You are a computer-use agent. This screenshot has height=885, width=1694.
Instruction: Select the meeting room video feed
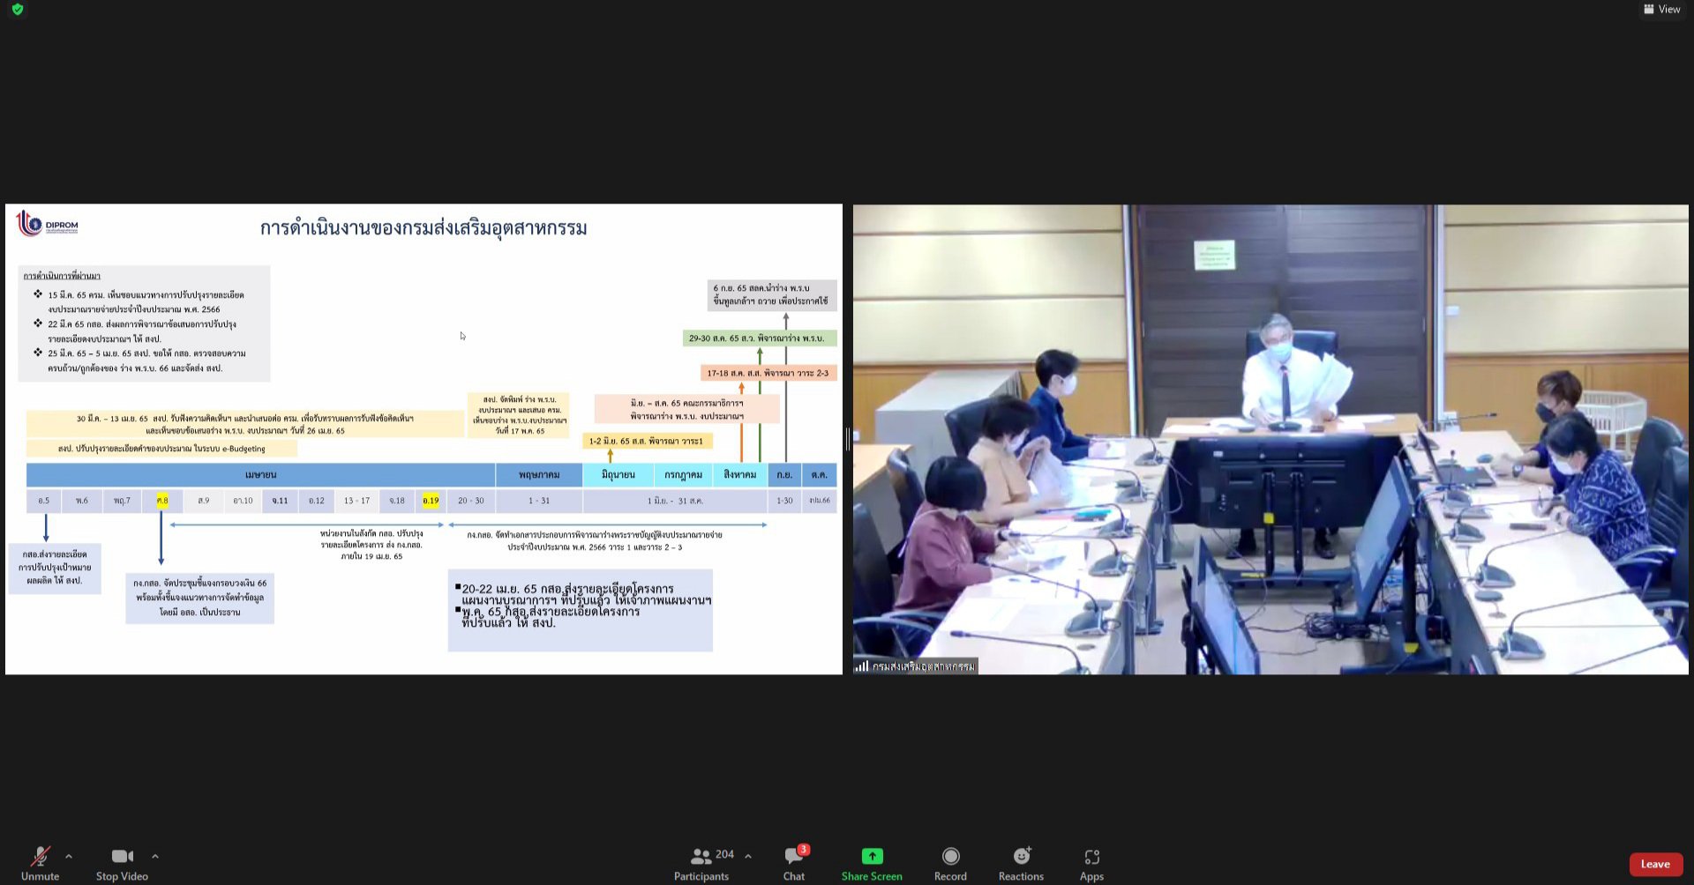[x=1270, y=439]
